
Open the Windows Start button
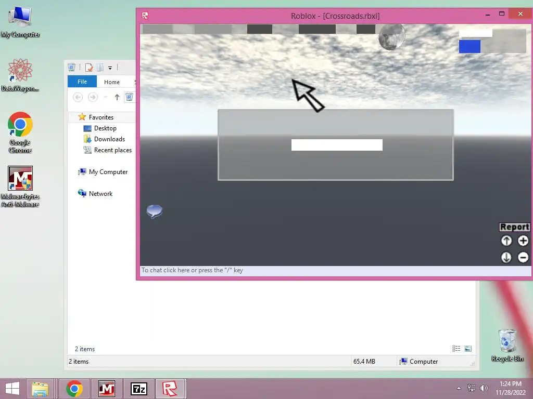[12, 389]
